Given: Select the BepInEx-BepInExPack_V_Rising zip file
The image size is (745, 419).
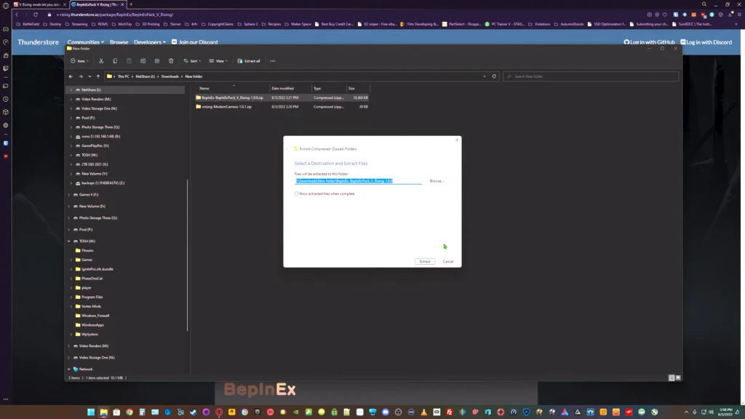Looking at the screenshot, I should coord(282,97).
